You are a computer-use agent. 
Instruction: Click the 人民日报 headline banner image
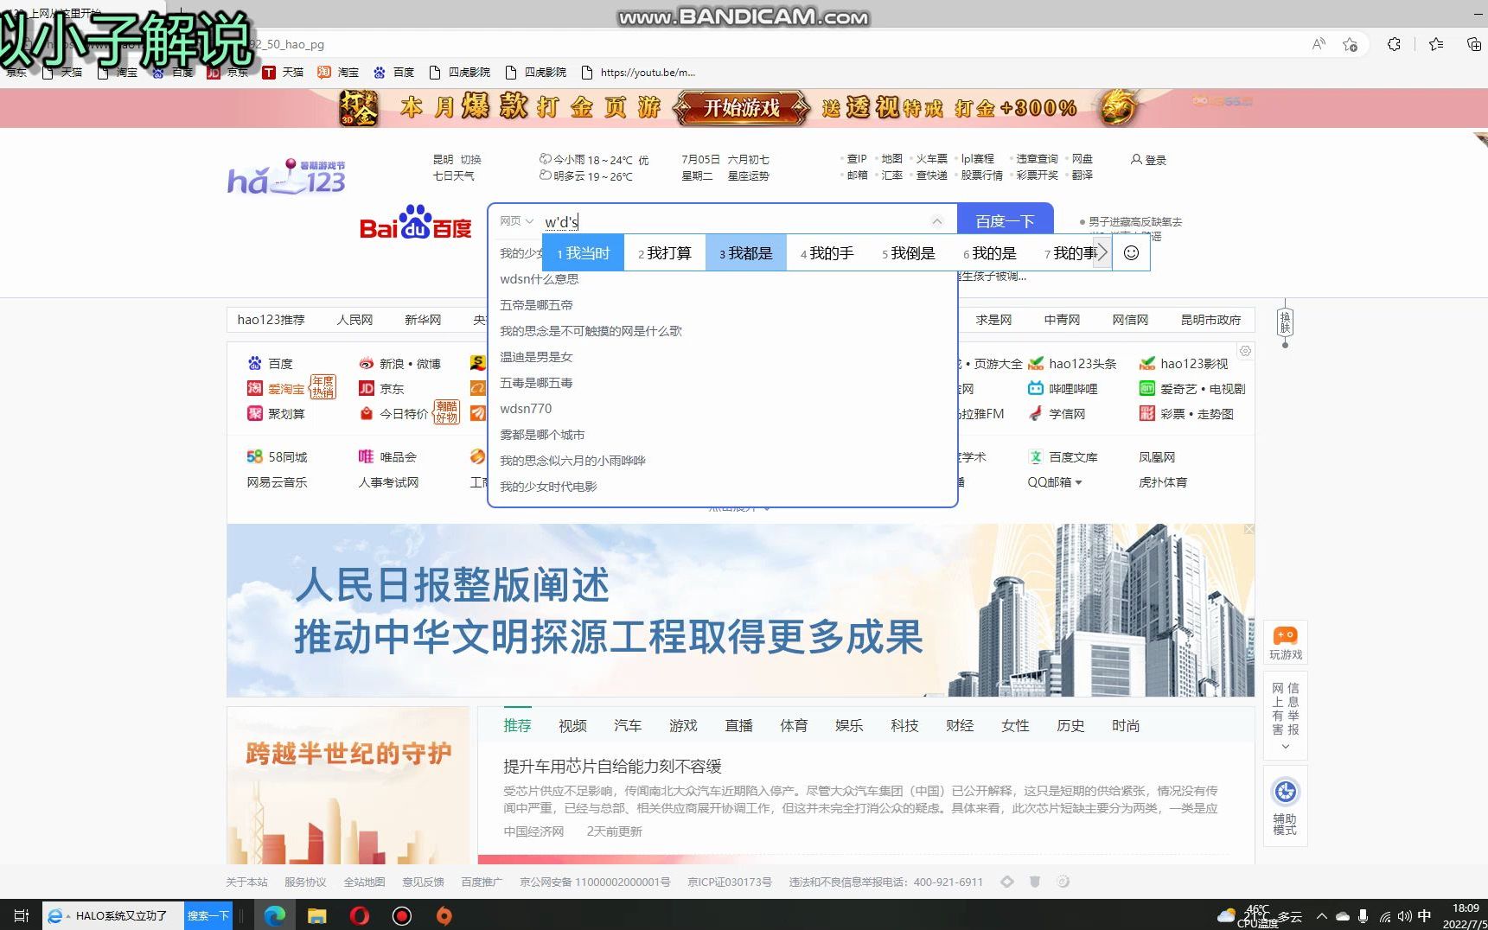740,610
